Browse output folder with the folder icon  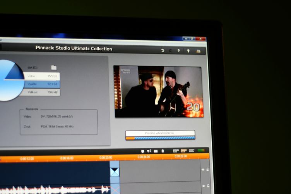tap(54, 68)
